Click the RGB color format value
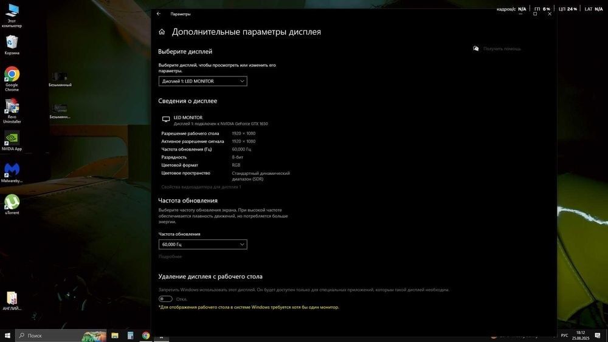 [x=236, y=165]
